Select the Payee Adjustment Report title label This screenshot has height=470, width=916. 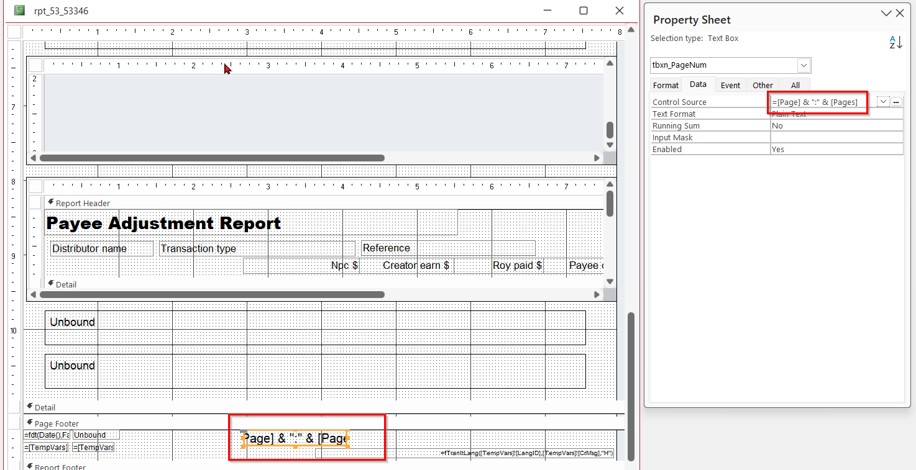tap(251, 223)
